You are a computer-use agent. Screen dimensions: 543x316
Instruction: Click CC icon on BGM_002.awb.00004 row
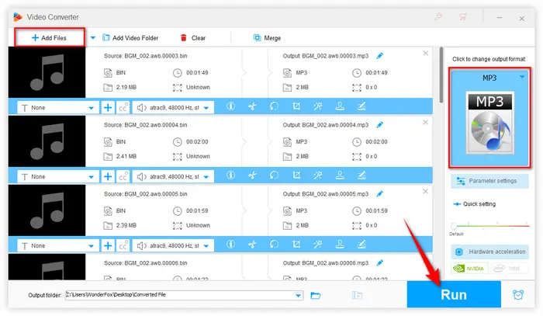click(x=123, y=177)
